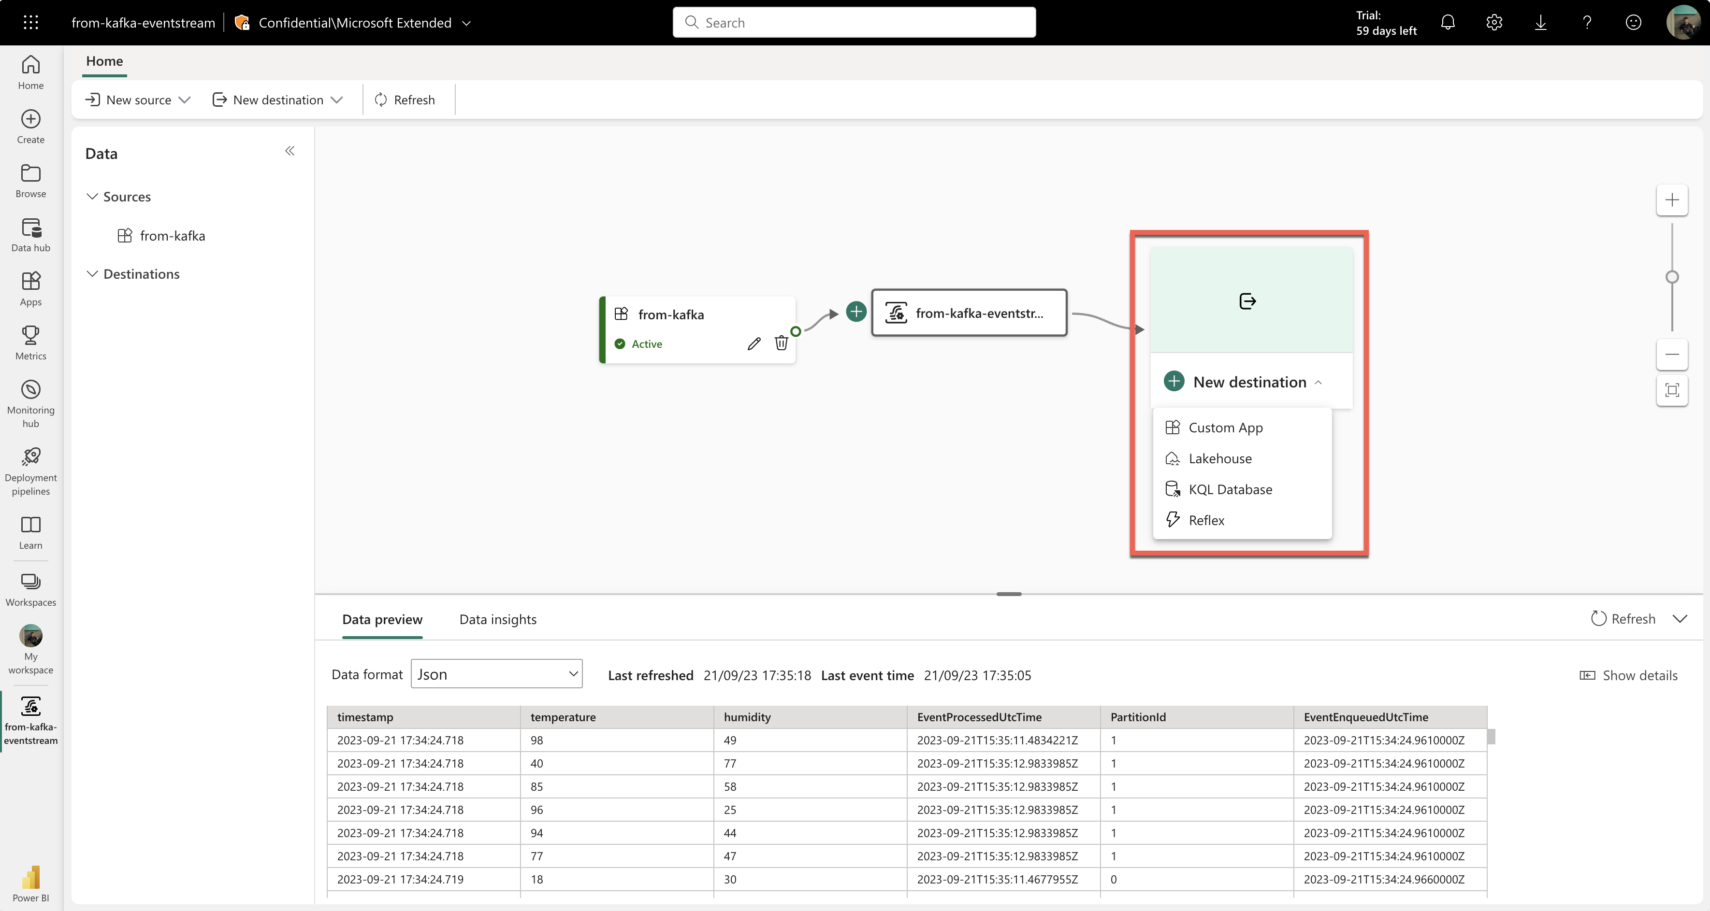
Task: Switch to the Data preview tab
Action: point(382,619)
